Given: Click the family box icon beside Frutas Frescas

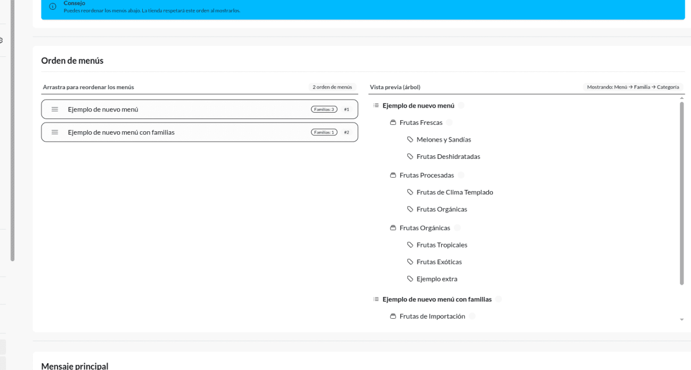Looking at the screenshot, I should (393, 122).
